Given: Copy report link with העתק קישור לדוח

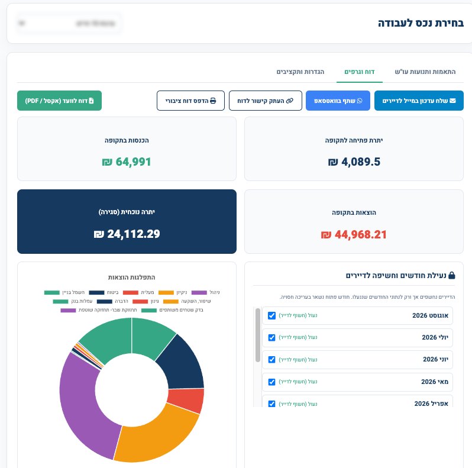Looking at the screenshot, I should [x=265, y=101].
